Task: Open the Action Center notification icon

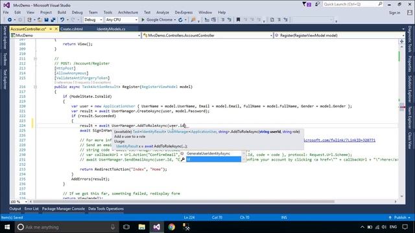Action: (x=405, y=227)
